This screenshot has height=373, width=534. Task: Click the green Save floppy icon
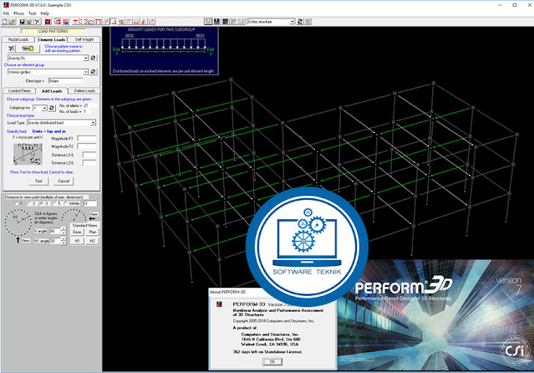tap(22, 22)
